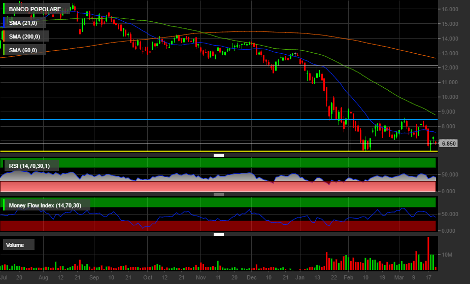The width and height of the screenshot is (470, 284).
Task: Click the tallest red volume bar
Action: click(428, 254)
